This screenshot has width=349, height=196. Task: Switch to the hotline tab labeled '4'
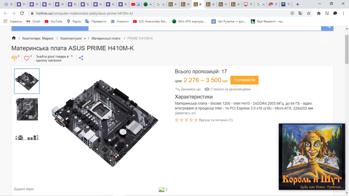point(173,4)
